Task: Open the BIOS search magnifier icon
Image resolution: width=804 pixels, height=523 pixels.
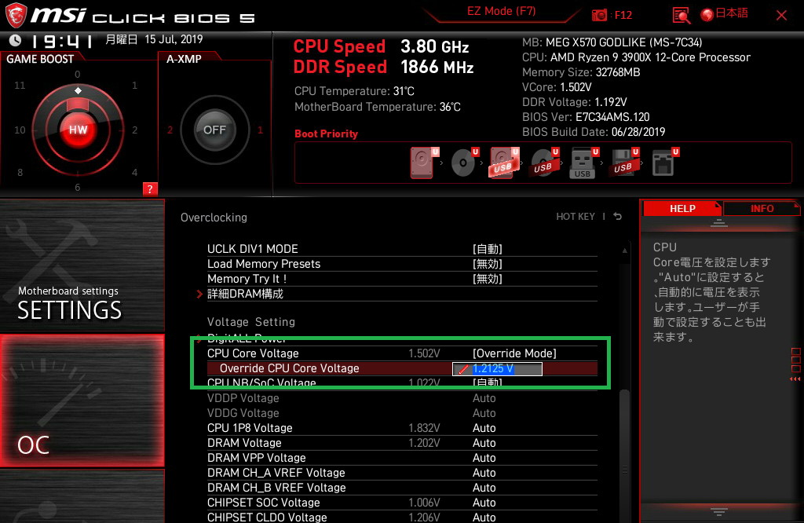Action: click(x=681, y=16)
